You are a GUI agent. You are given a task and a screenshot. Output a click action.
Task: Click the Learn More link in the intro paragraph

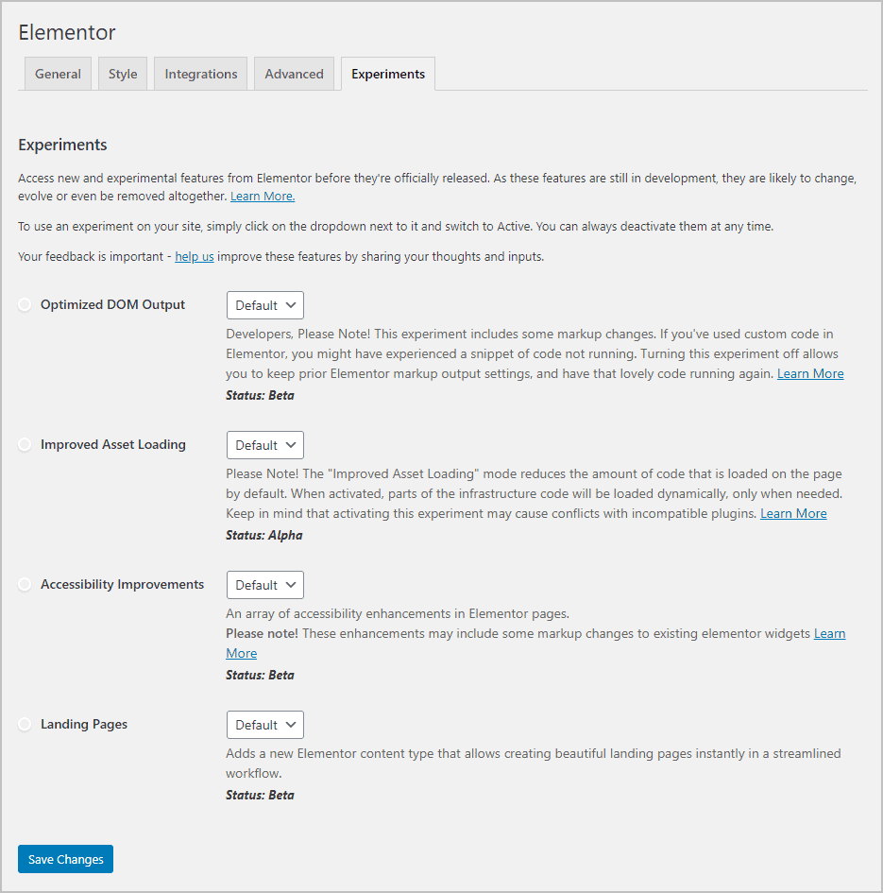coord(262,196)
